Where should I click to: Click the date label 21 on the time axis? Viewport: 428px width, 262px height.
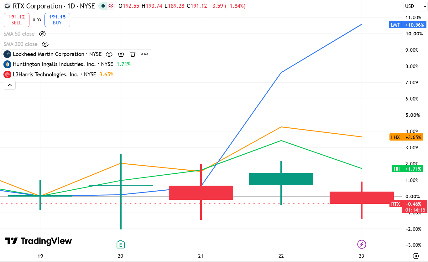(201, 256)
